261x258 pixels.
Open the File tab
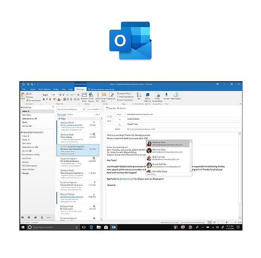24,89
